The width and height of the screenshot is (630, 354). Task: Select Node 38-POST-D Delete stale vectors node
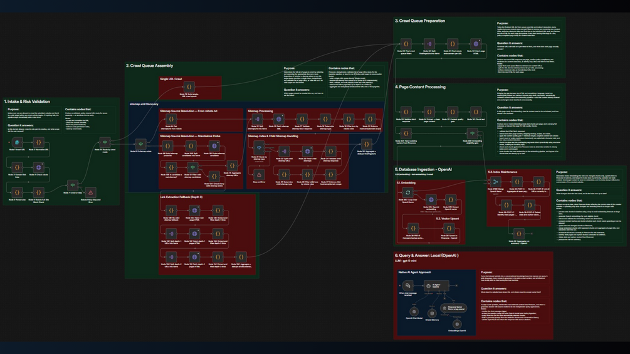pyautogui.click(x=530, y=205)
